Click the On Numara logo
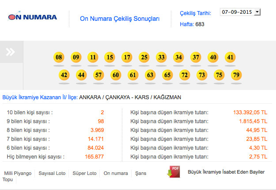The width and height of the screenshot is (276, 190). (x=32, y=16)
